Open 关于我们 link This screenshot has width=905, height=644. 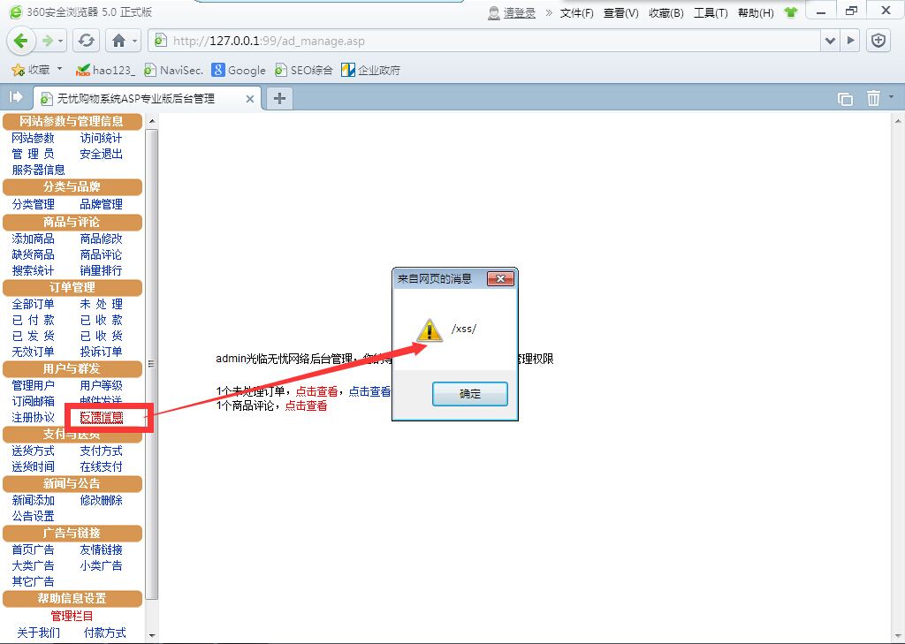38,633
